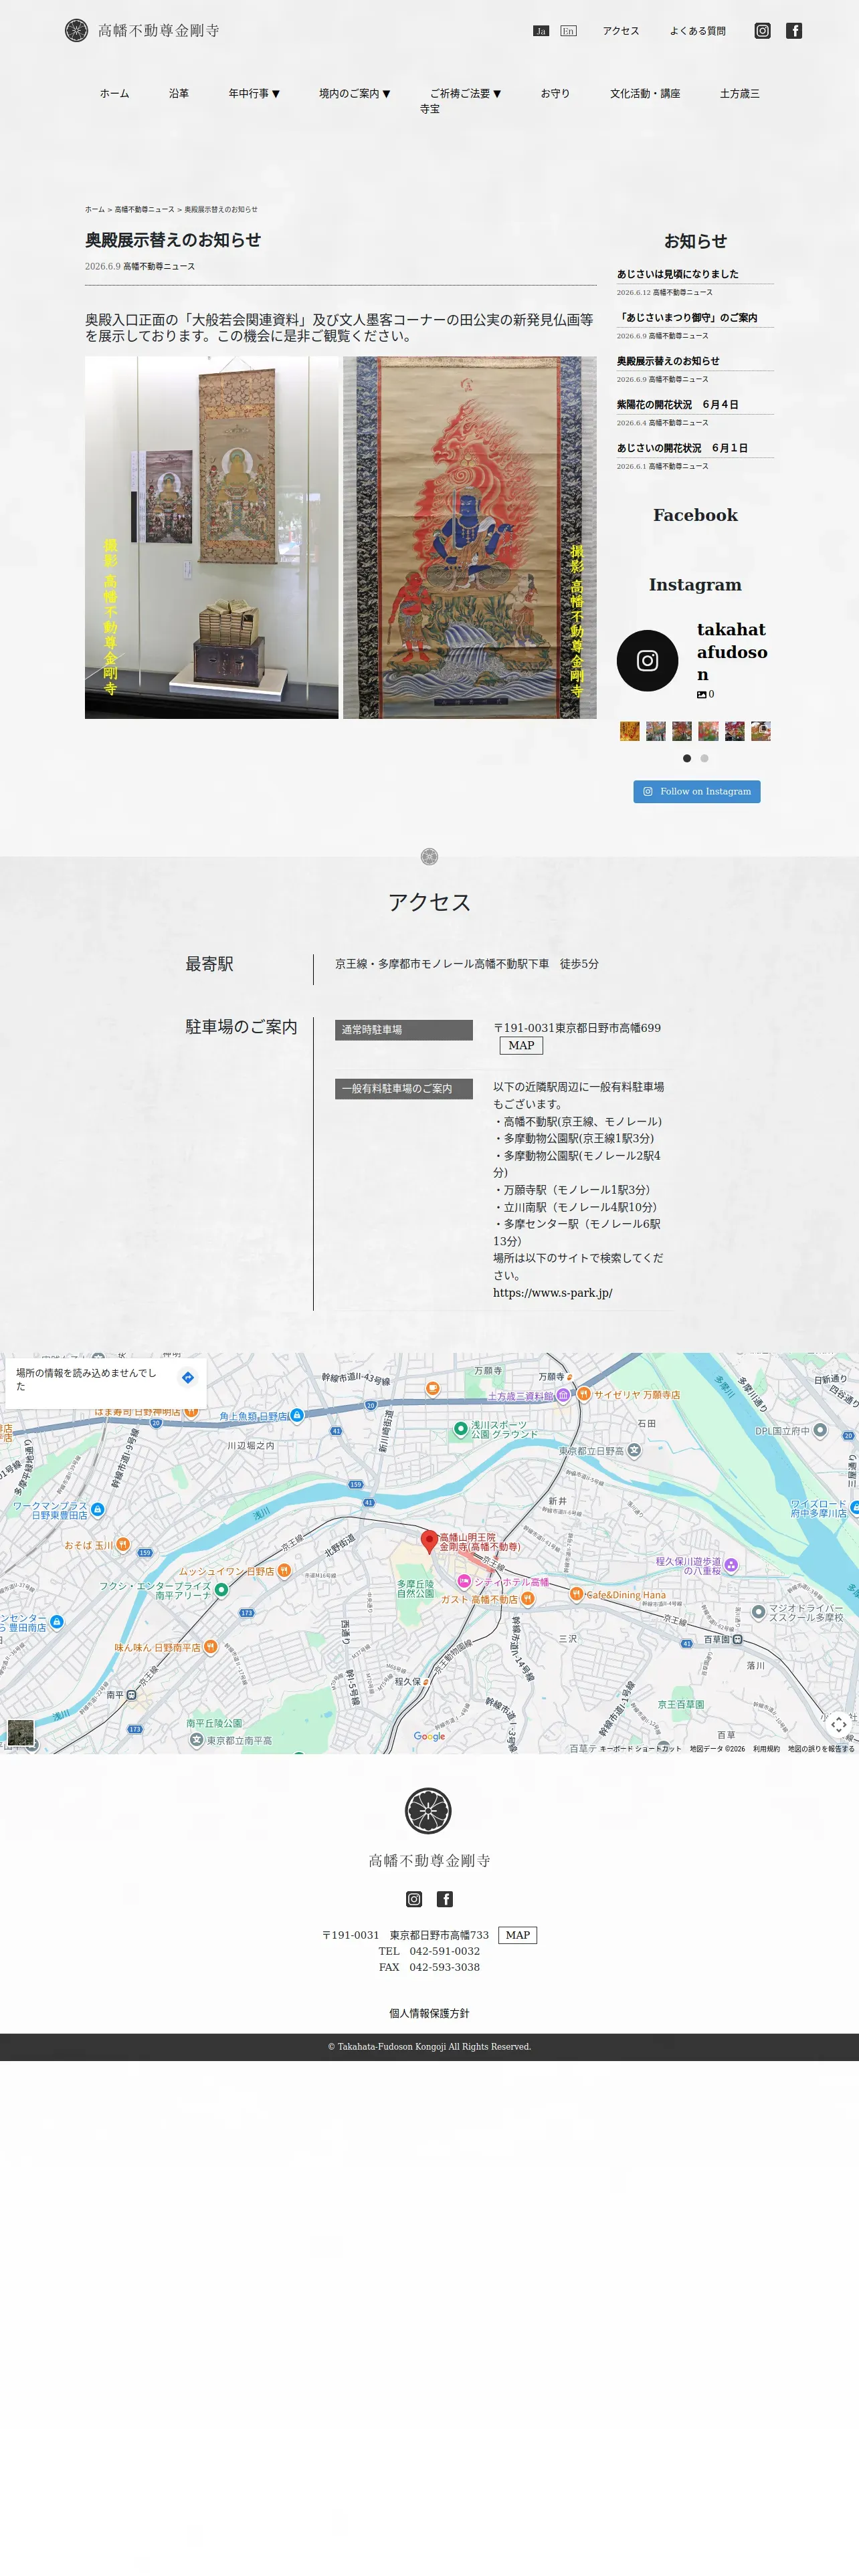Image resolution: width=859 pixels, height=2576 pixels.
Task: Click the ホーム breadcrumb link
Action: 95,210
